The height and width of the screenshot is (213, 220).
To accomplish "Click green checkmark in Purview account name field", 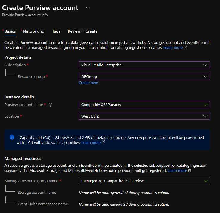I will point(206,105).
